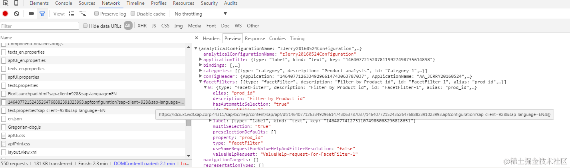Filter requests by Media
This screenshot has width=570, height=168.
pos(195,26)
